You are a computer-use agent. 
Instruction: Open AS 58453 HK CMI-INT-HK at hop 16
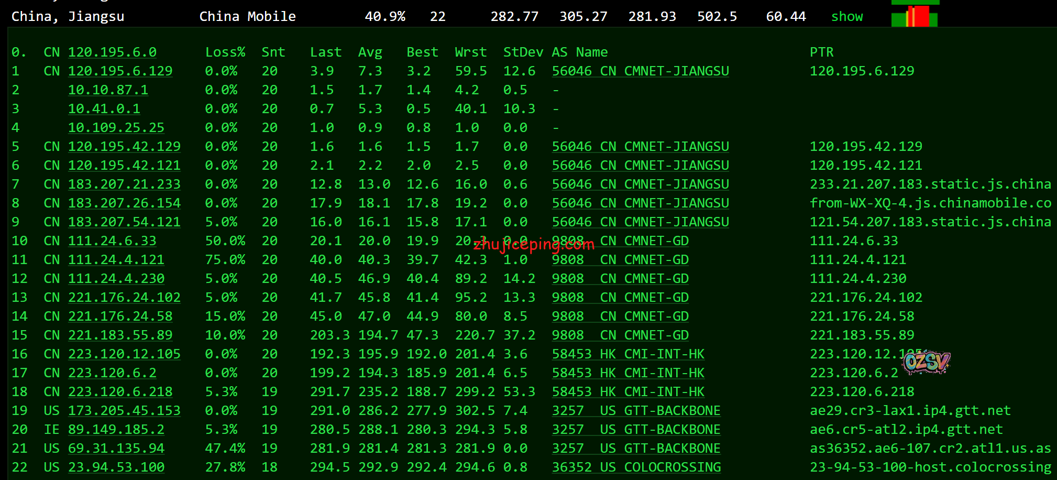click(627, 354)
